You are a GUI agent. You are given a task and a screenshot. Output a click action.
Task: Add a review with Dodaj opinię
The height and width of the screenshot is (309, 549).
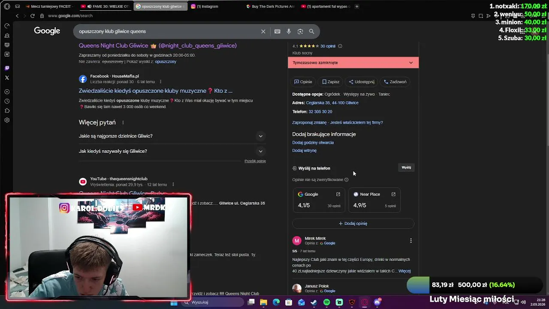pos(353,223)
